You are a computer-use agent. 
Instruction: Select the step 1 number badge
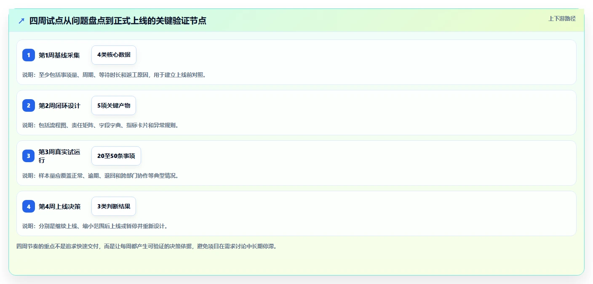point(29,55)
